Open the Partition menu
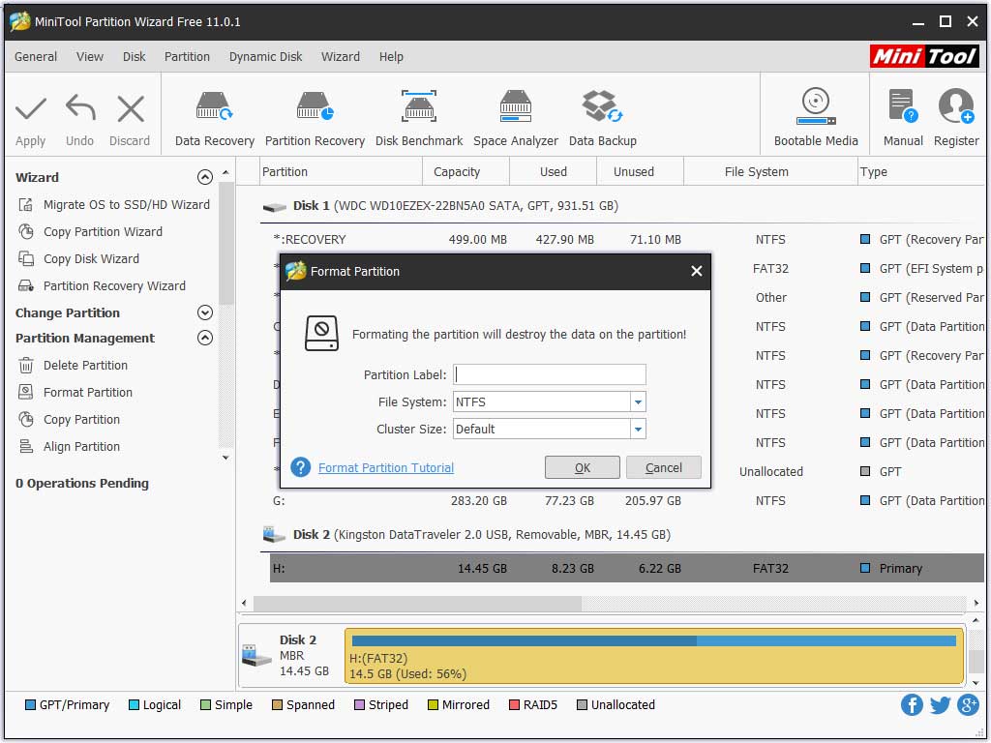991x743 pixels. tap(187, 57)
